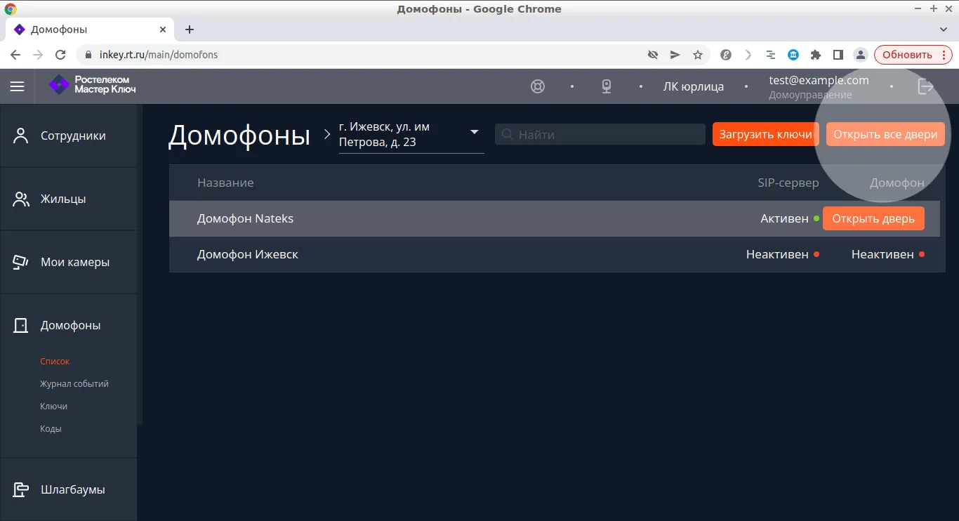959x521 pixels.
Task: Click the reading list lines extension icon
Action: point(771,55)
